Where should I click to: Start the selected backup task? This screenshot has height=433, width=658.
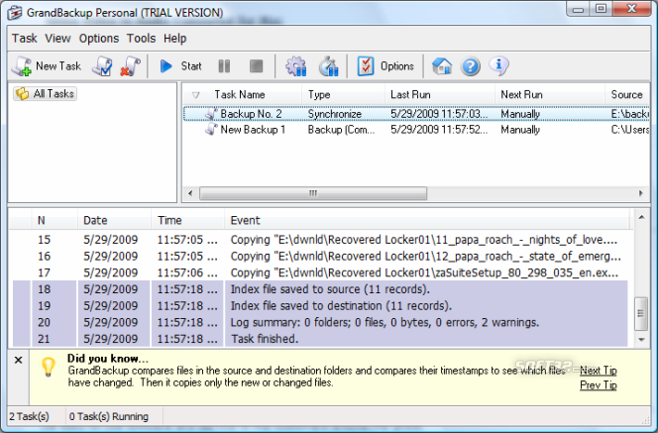(x=180, y=65)
